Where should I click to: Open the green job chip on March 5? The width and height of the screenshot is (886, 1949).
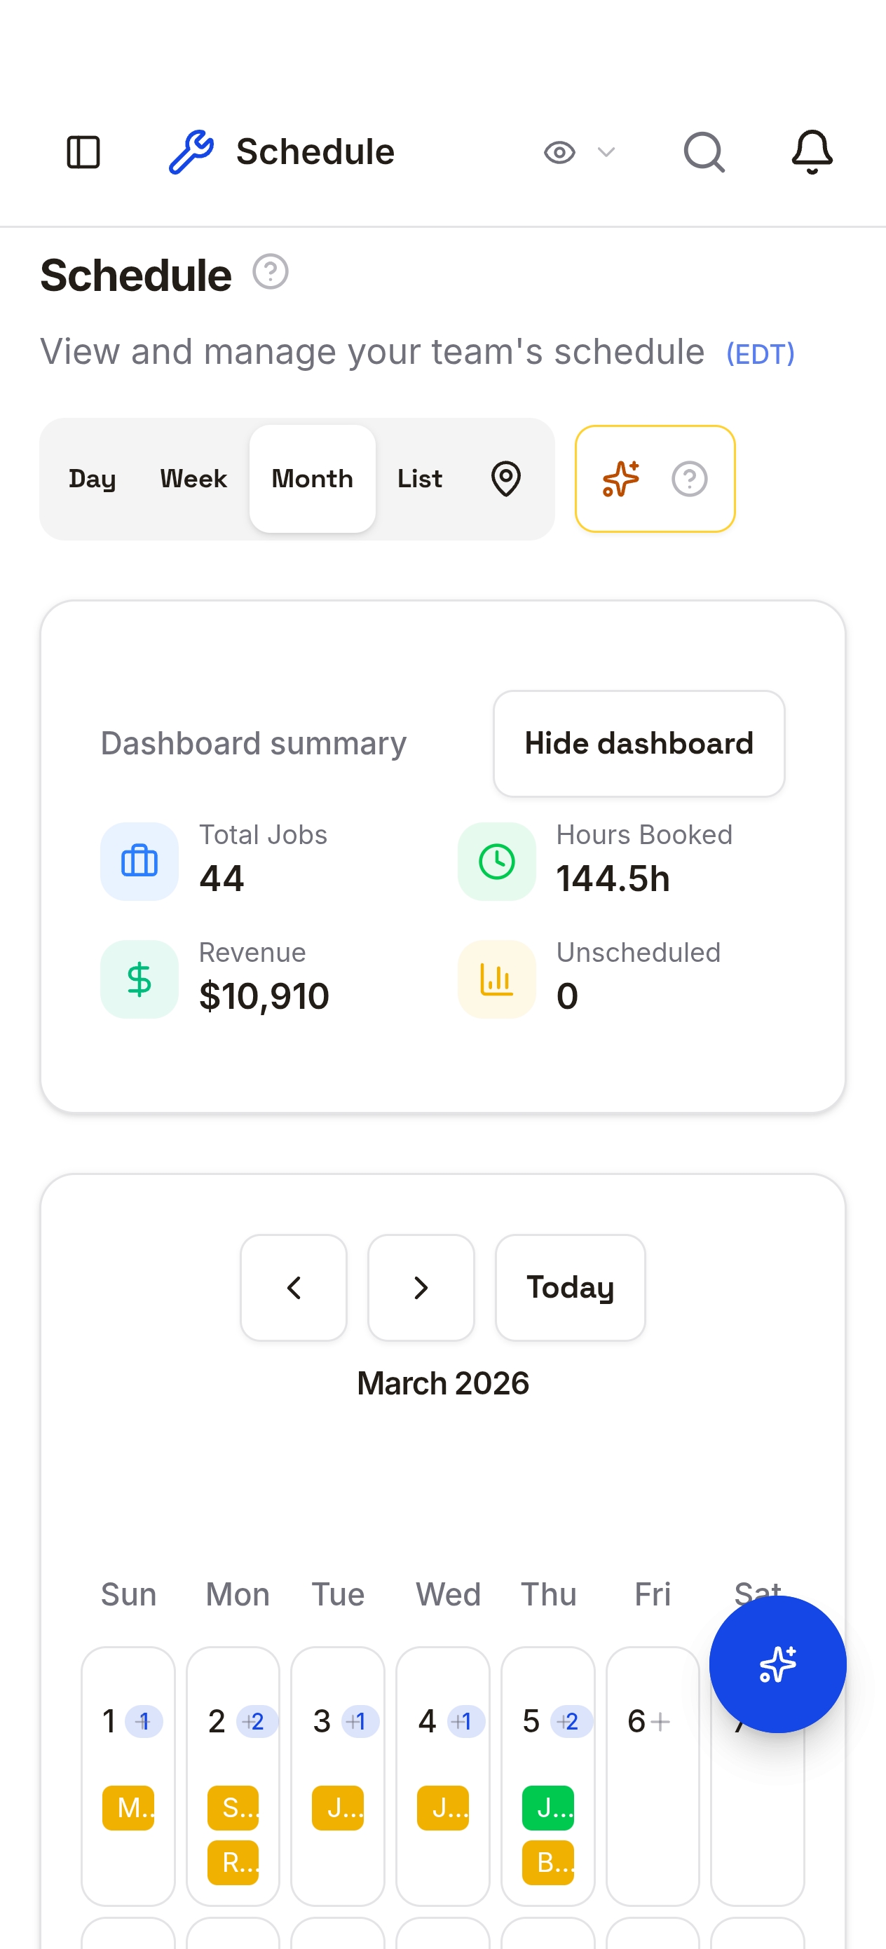(547, 1807)
